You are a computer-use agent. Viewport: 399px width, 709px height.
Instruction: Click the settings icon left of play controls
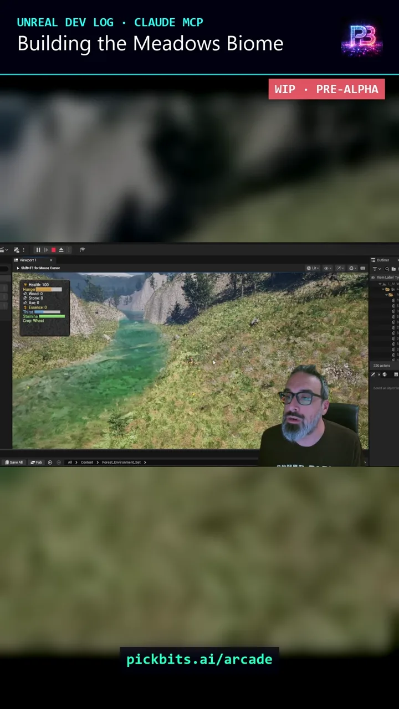[16, 250]
